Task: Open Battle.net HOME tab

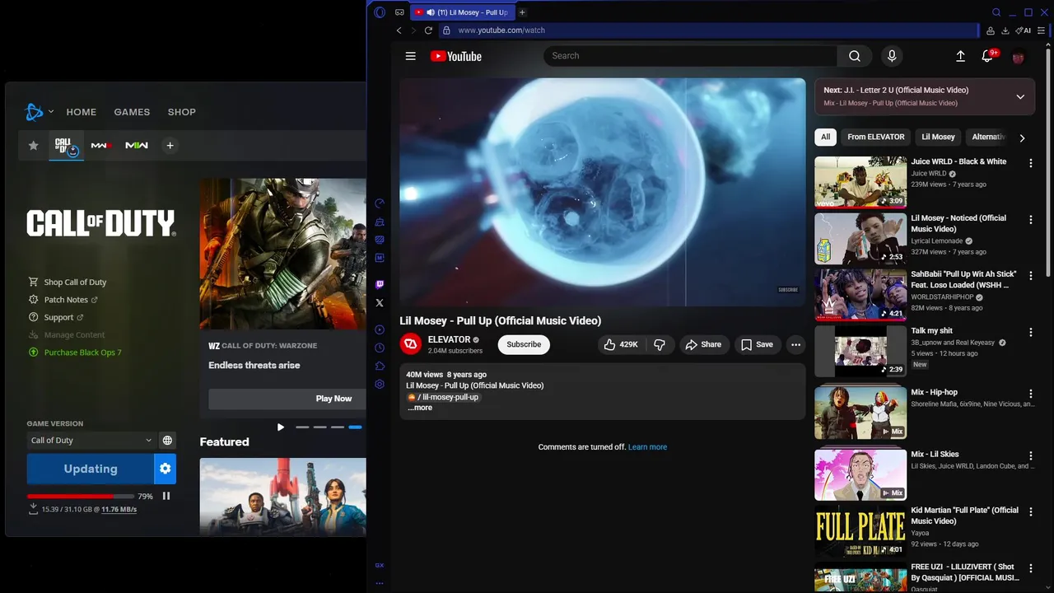Action: pos(82,112)
